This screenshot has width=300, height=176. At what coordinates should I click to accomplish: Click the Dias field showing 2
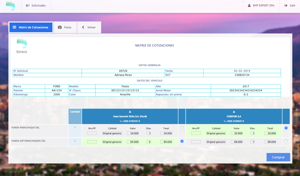148,142
